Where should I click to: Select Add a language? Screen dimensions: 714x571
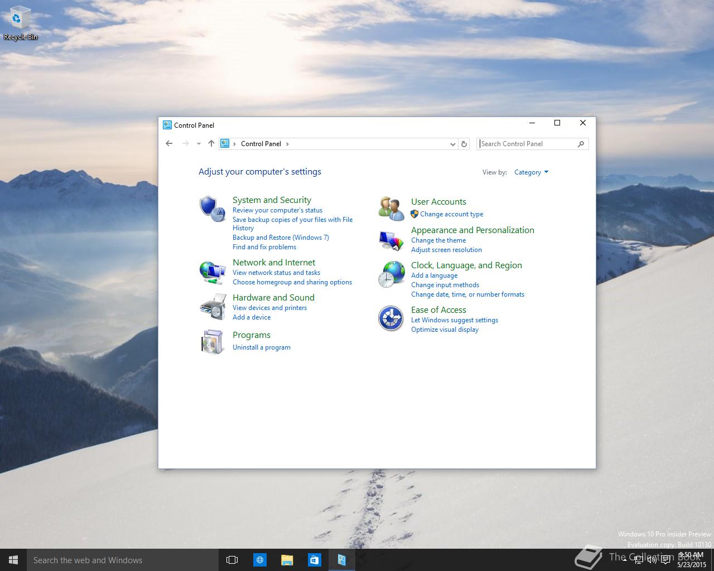tap(434, 275)
